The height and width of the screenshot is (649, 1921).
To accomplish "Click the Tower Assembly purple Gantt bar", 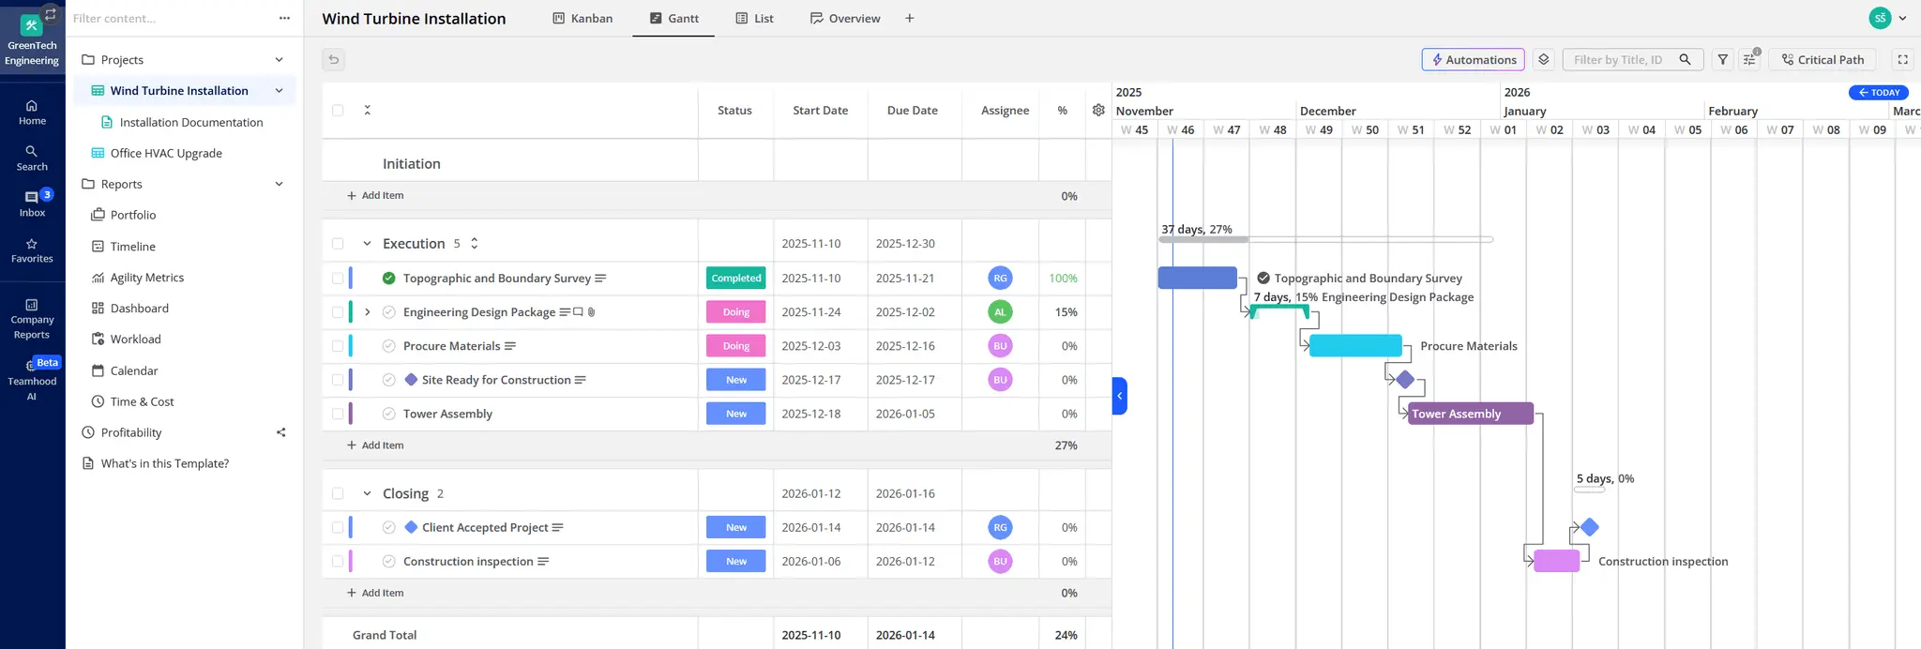I will coord(1471,414).
